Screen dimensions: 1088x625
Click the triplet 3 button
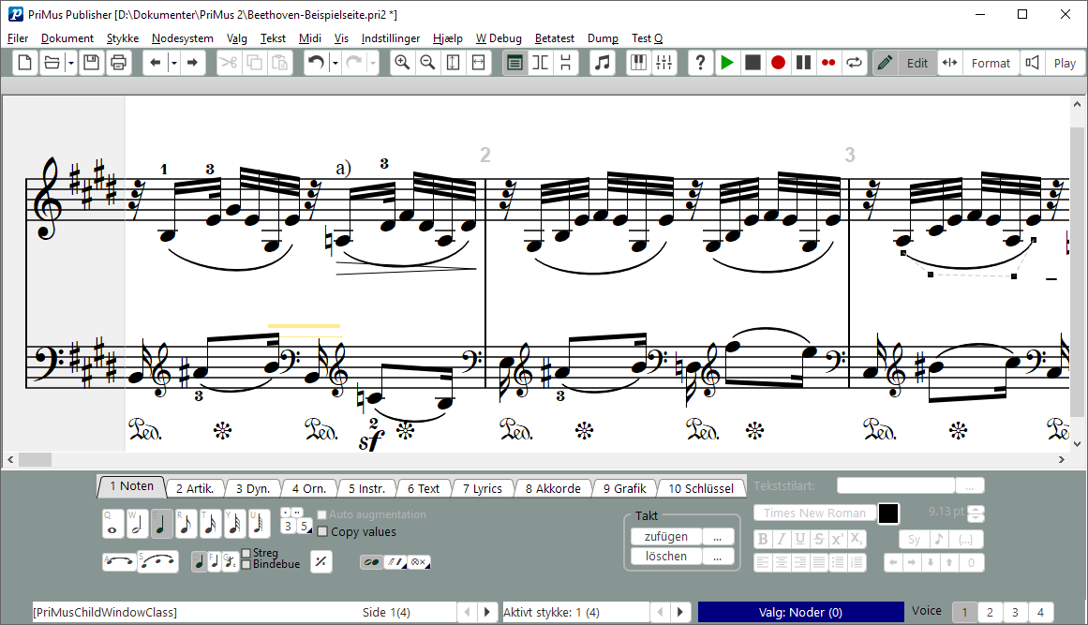point(288,527)
